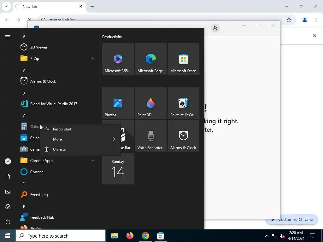Open the Microsoft Store tile
The image size is (323, 242).
[183, 59]
